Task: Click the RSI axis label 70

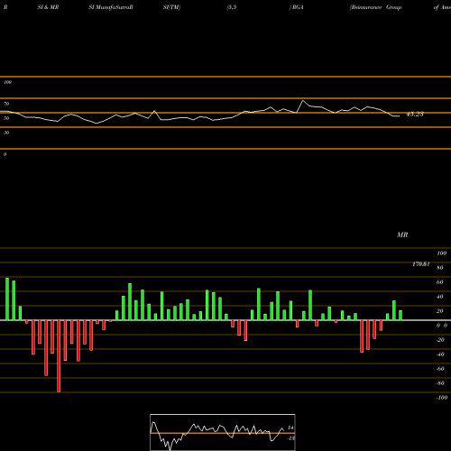Action: [x=6, y=104]
